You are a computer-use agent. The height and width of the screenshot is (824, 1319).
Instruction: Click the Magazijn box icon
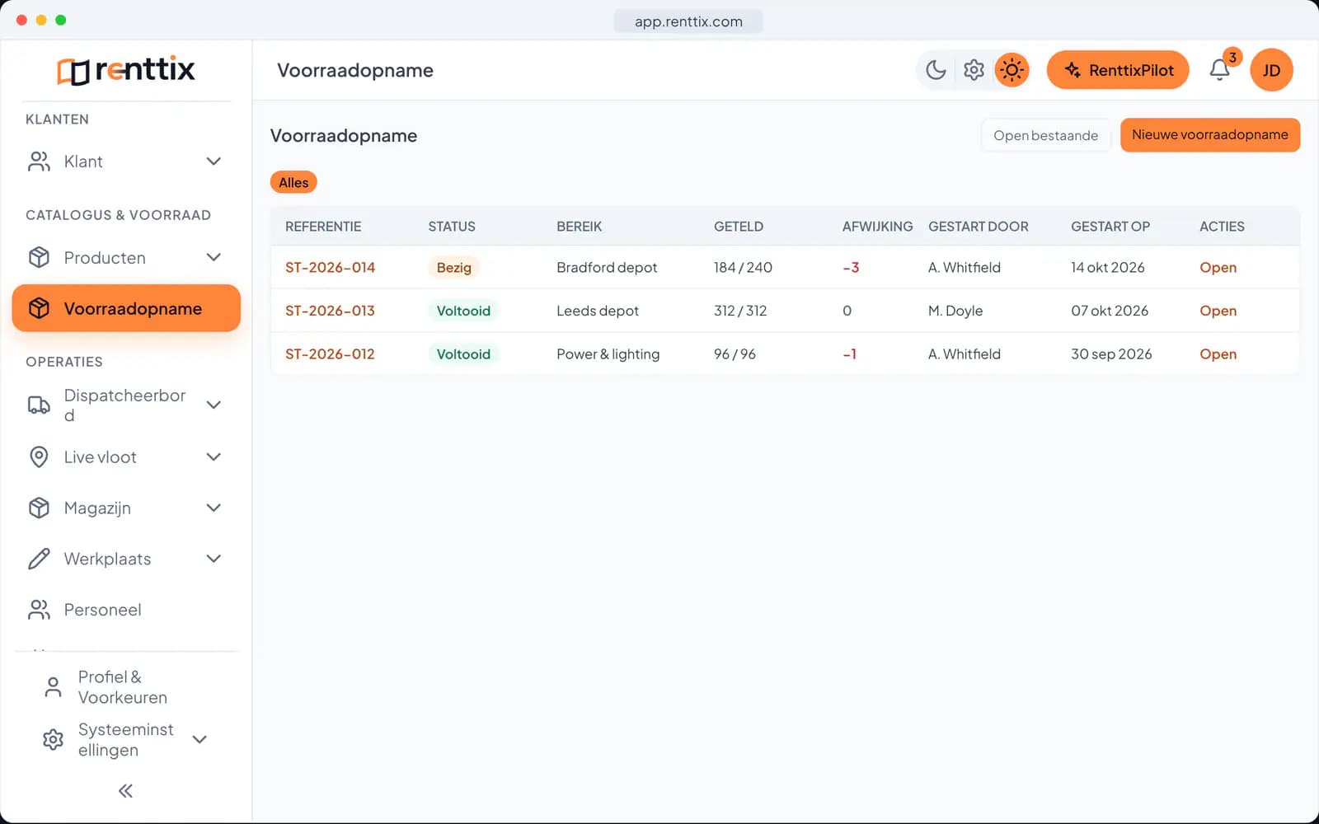[39, 508]
